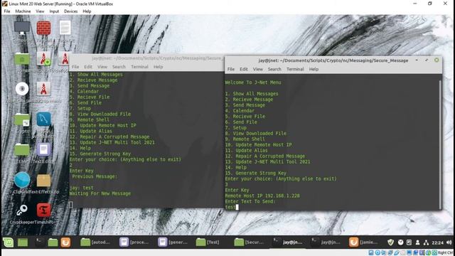This screenshot has height=256, width=455.
Task: Click 'Welcome To J-Net Menu' text
Action: point(253,82)
